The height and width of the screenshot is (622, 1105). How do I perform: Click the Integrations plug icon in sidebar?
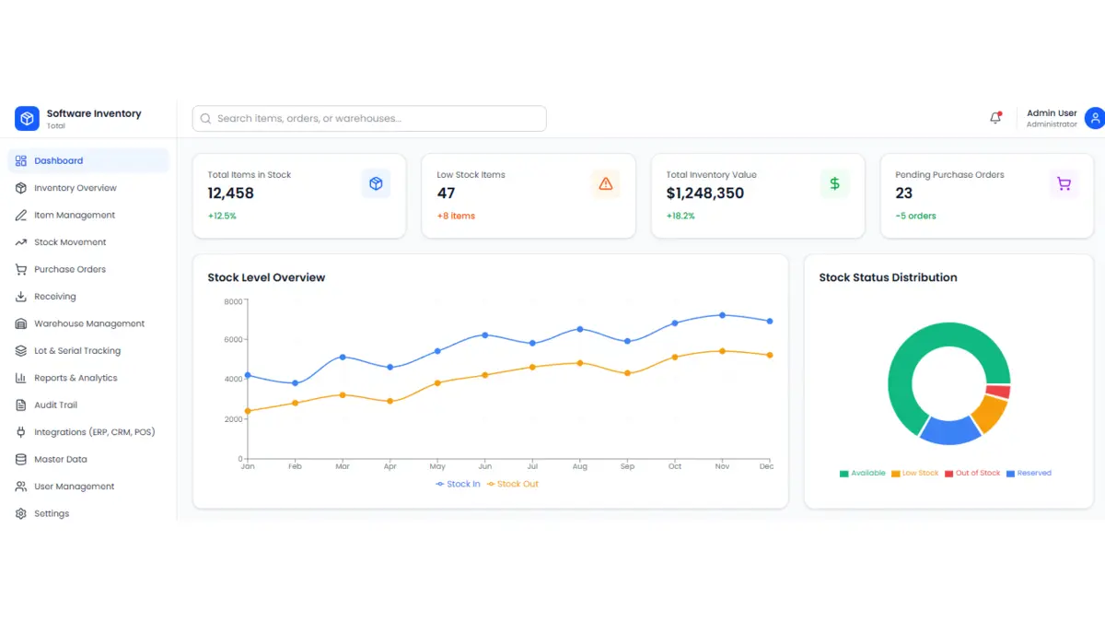(x=21, y=432)
